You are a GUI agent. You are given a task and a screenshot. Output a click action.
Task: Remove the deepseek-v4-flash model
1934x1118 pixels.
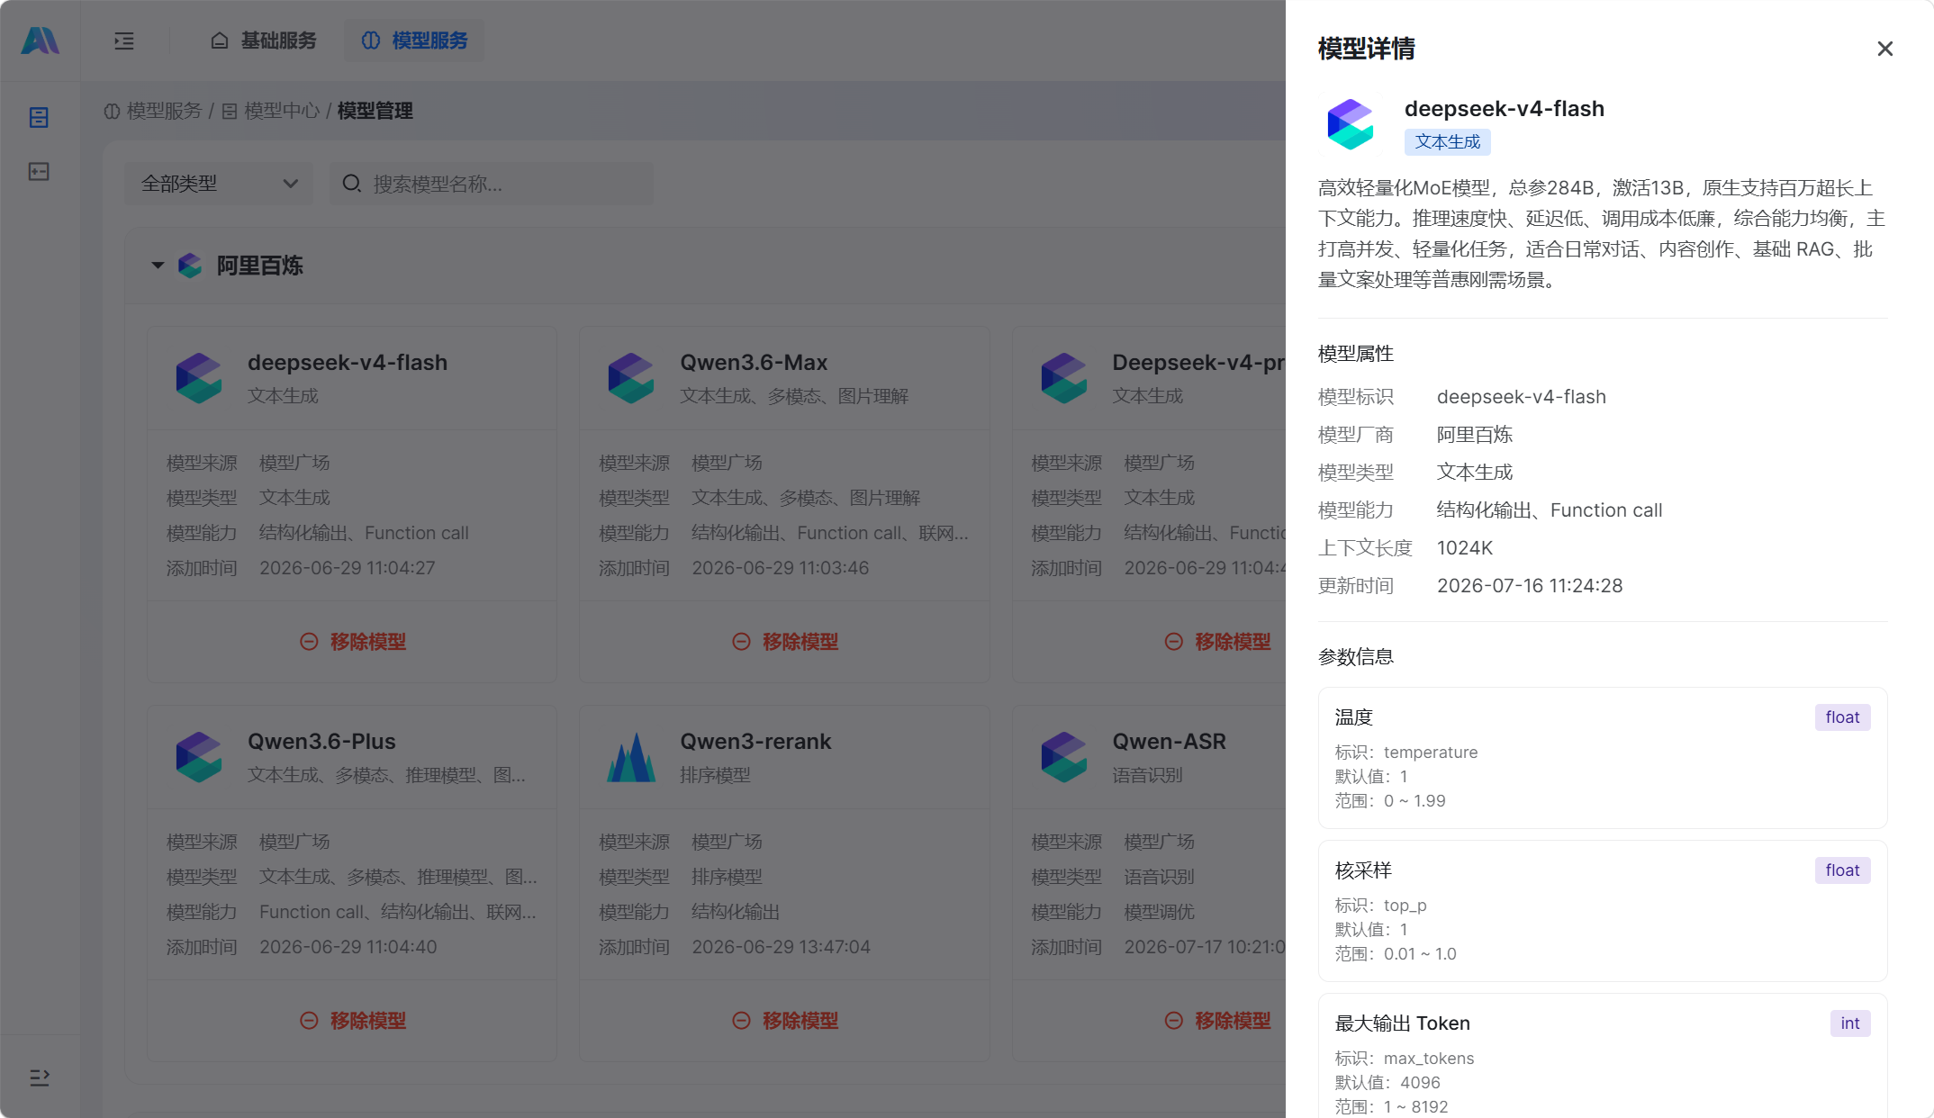pos(353,642)
